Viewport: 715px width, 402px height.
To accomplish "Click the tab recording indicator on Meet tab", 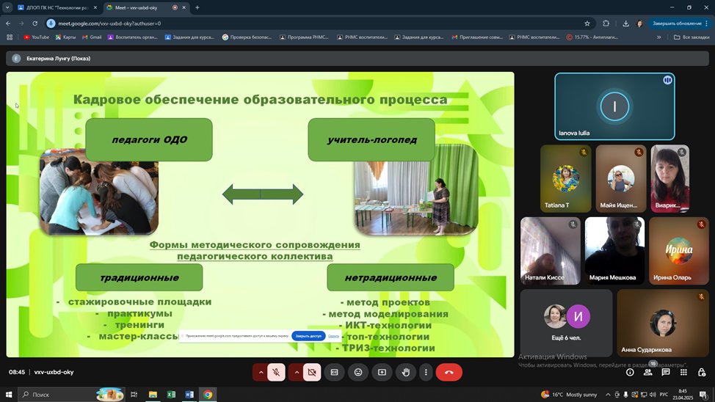I will 175,8.
